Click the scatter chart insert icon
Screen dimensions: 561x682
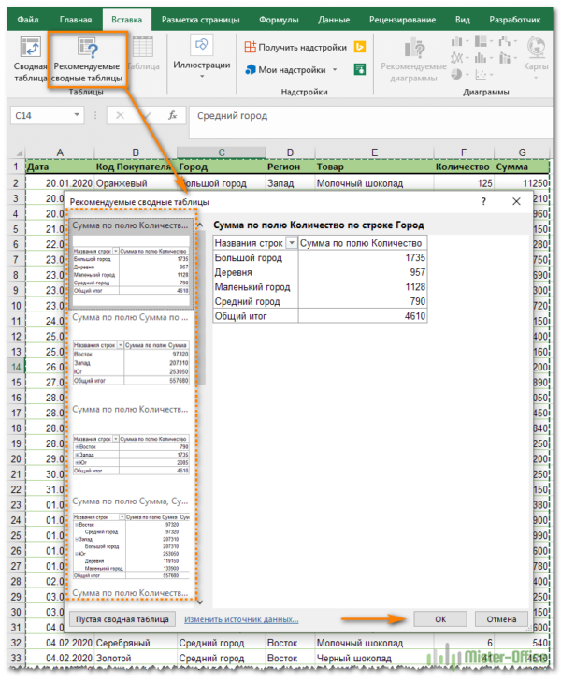[481, 75]
